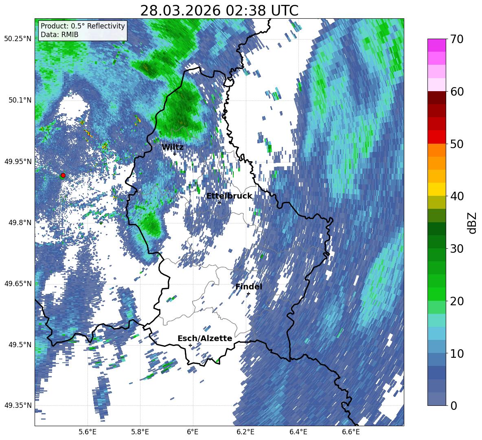Click the 49.8°N latitude label
Screen dimensions: 482x440
20,223
